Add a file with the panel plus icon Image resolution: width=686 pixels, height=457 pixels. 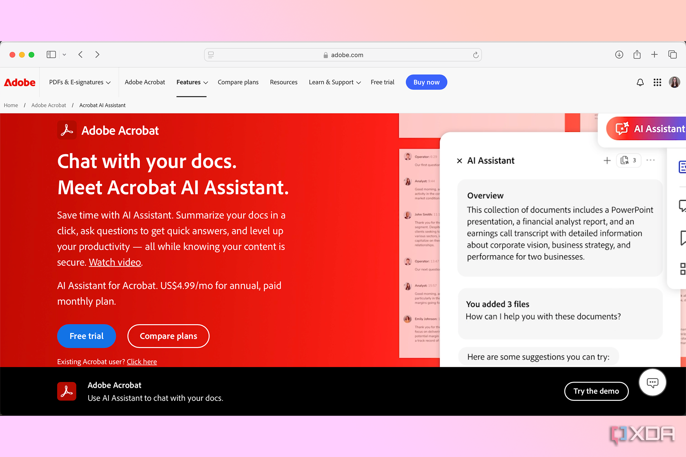tap(607, 160)
